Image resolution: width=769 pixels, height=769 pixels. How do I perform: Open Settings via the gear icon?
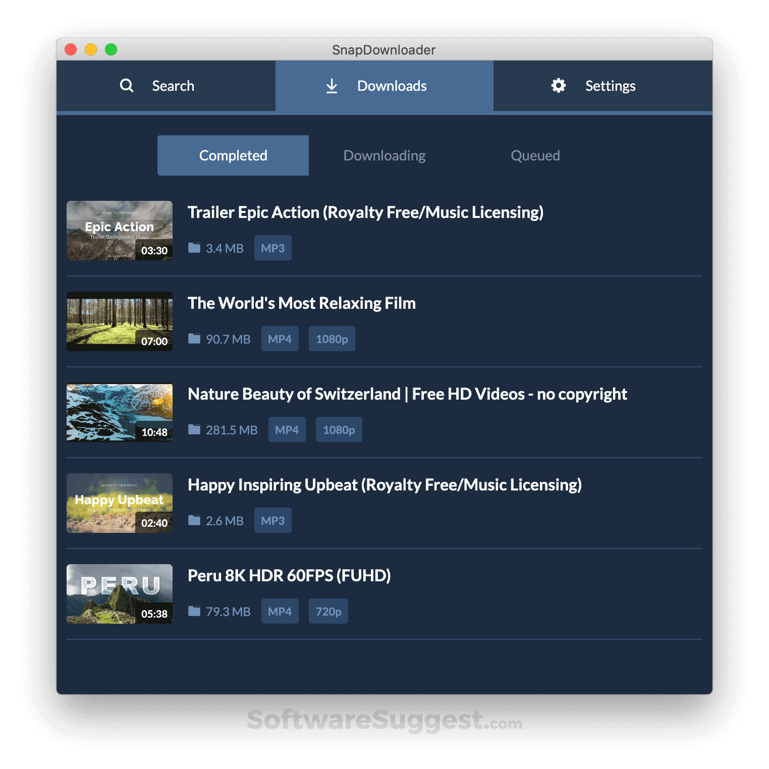[558, 85]
